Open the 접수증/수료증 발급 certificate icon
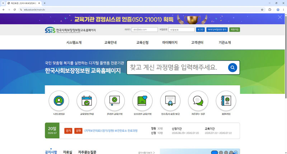This screenshot has width=287, height=154. (170, 101)
